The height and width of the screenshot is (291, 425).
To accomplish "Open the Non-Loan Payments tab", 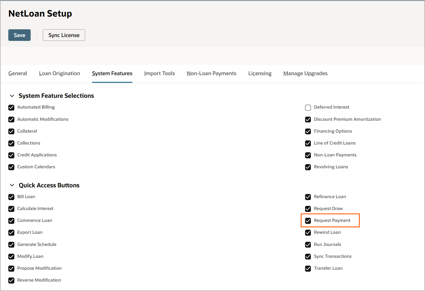I will 211,73.
